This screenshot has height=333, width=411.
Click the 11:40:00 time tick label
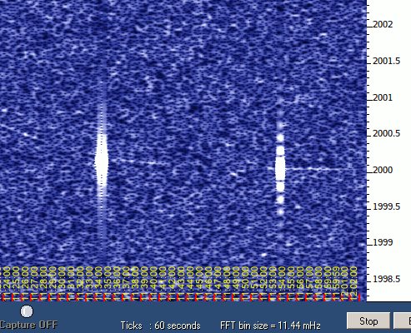[153, 284]
